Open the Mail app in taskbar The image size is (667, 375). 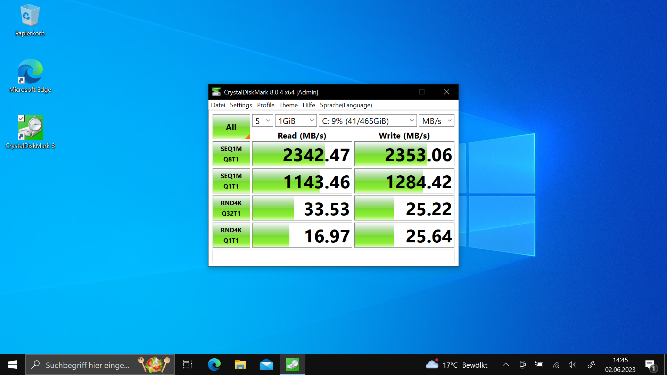266,365
